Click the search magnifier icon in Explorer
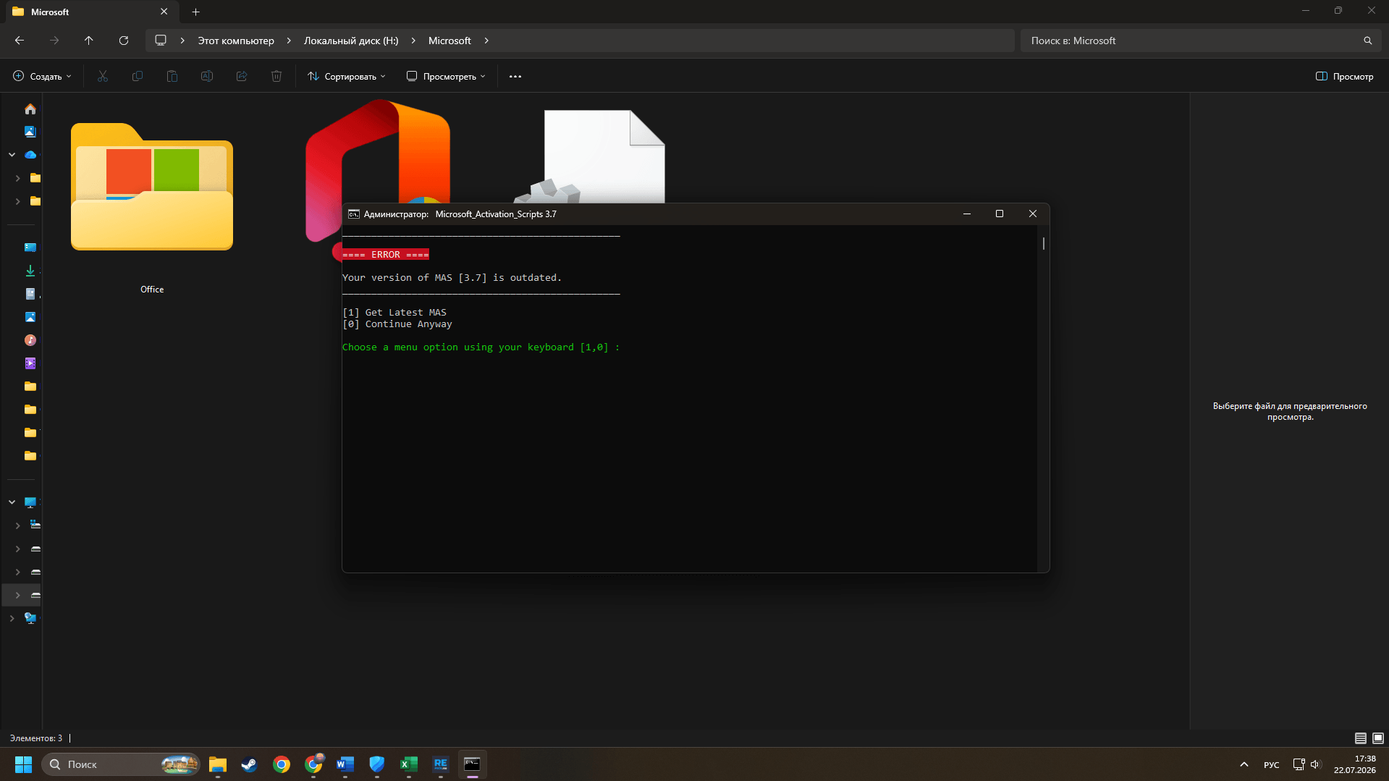This screenshot has width=1389, height=781. coord(1367,41)
